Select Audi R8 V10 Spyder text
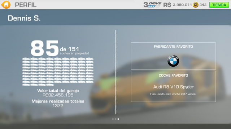The width and height of the screenshot is (231, 129). coord(173,87)
